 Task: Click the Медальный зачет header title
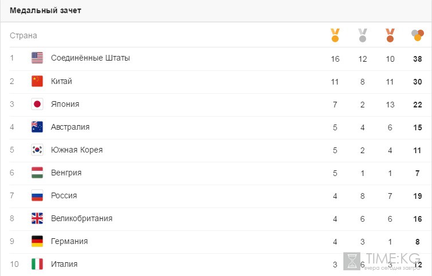click(45, 10)
